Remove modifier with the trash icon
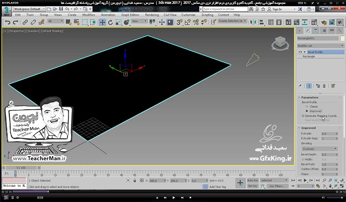This screenshot has width=346, height=202. (324, 86)
